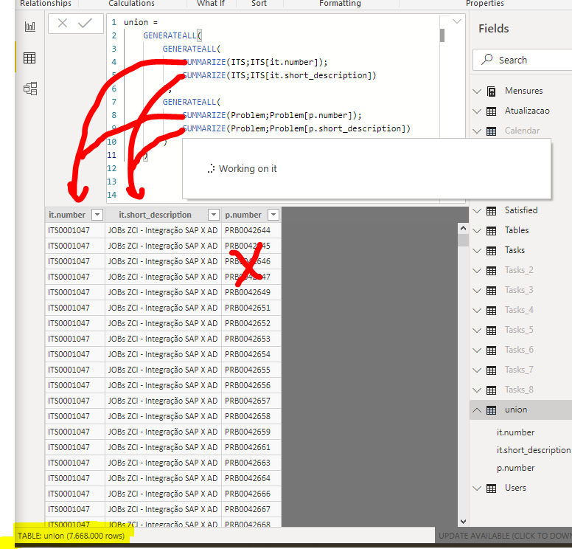Click the Update Available status bar link
Image resolution: width=572 pixels, height=549 pixels.
pos(505,536)
